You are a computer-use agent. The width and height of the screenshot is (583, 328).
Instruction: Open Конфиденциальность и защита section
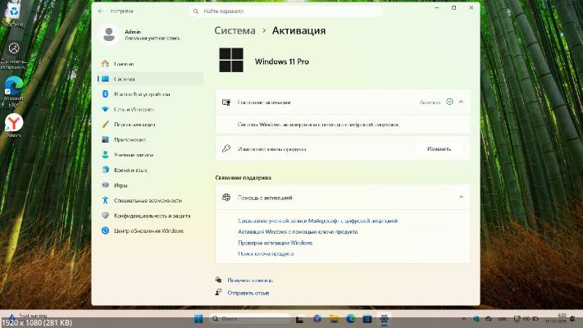[x=152, y=216]
